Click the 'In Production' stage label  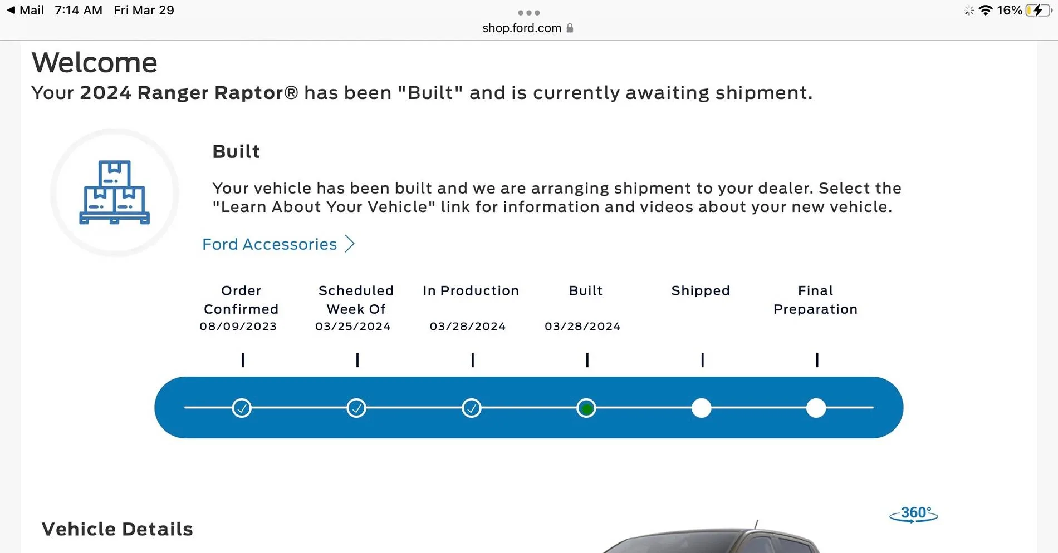point(471,290)
